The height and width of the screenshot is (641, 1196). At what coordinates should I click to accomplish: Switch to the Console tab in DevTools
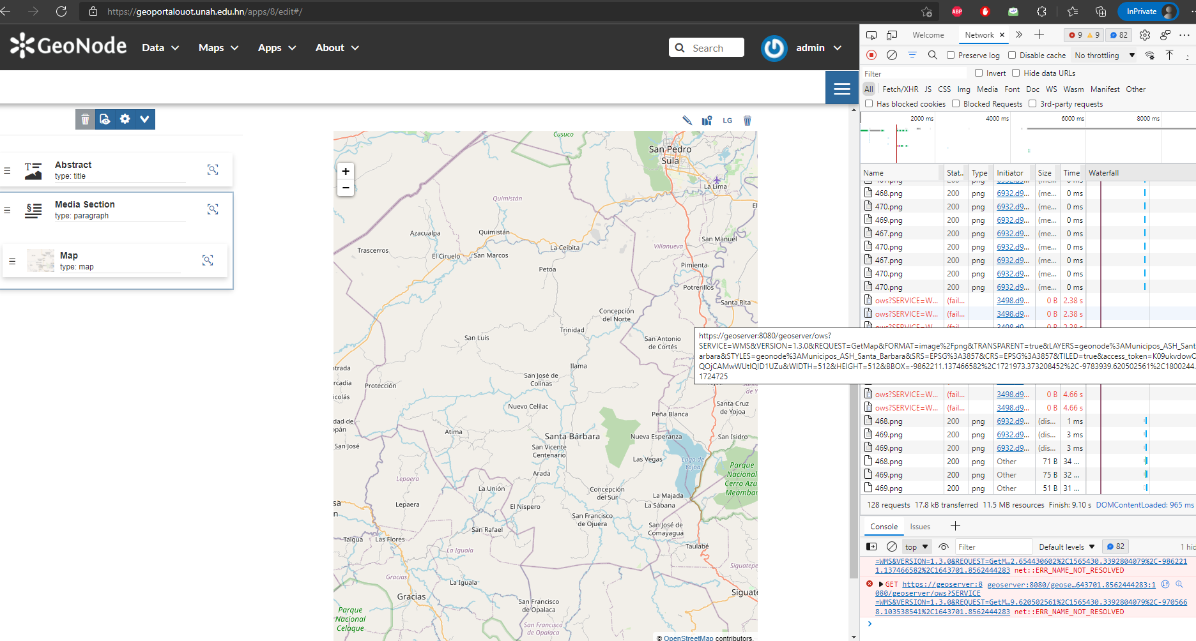pos(884,526)
